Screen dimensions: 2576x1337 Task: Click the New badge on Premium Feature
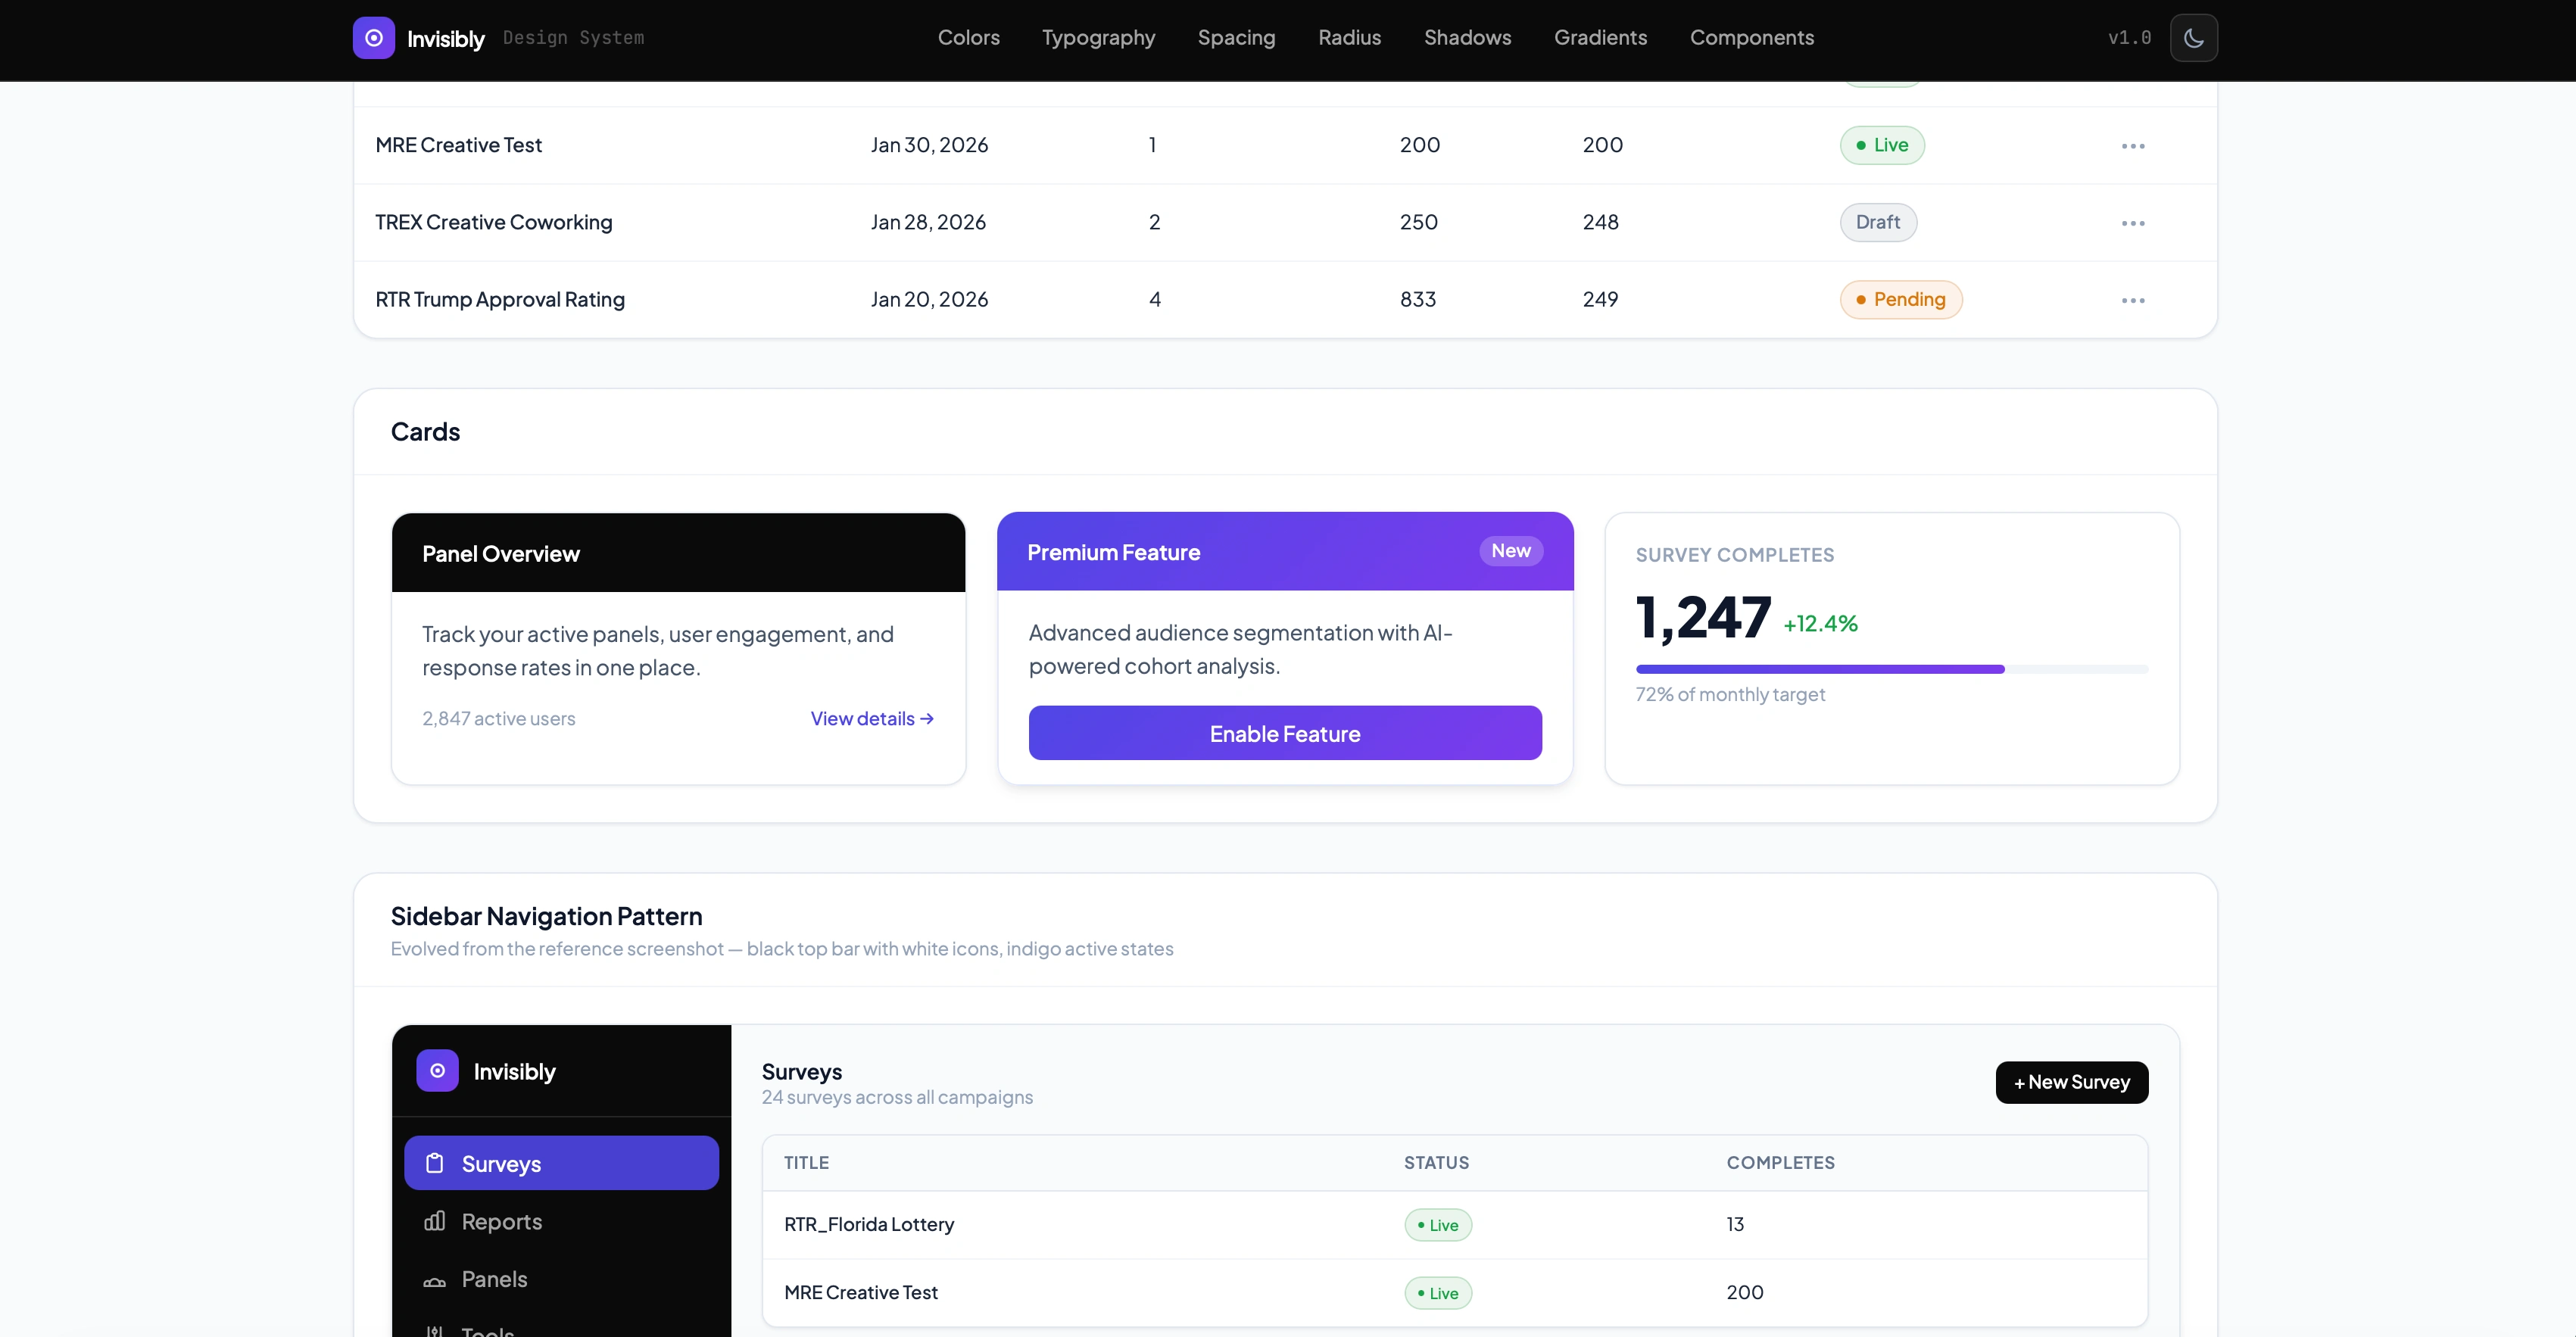tap(1510, 551)
